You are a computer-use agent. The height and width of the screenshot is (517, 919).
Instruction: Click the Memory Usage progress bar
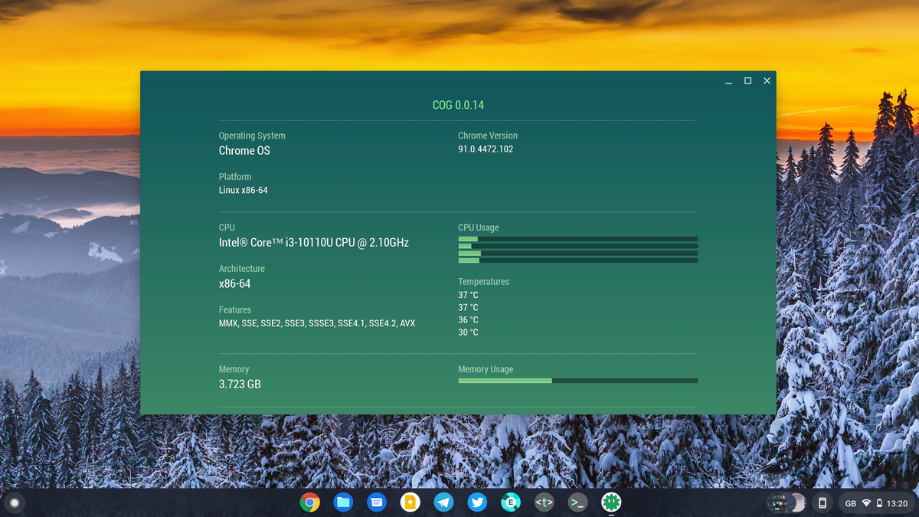[x=577, y=380]
